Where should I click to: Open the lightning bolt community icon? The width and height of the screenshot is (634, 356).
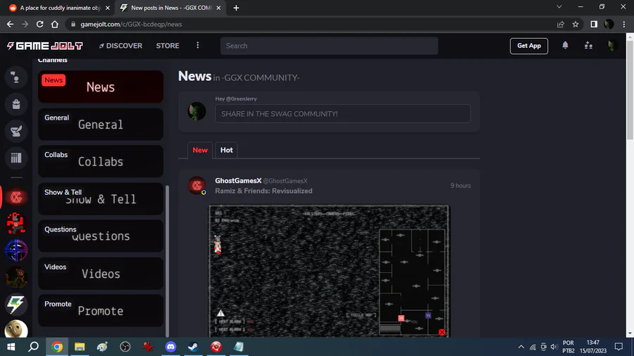16,304
